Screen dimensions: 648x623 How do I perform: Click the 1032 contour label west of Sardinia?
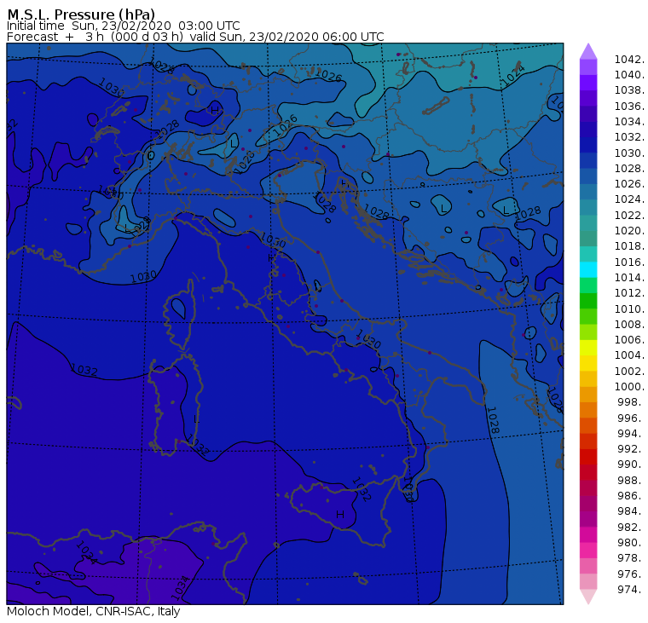click(84, 370)
